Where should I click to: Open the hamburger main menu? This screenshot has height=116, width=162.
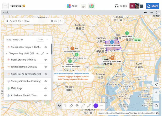6,6
